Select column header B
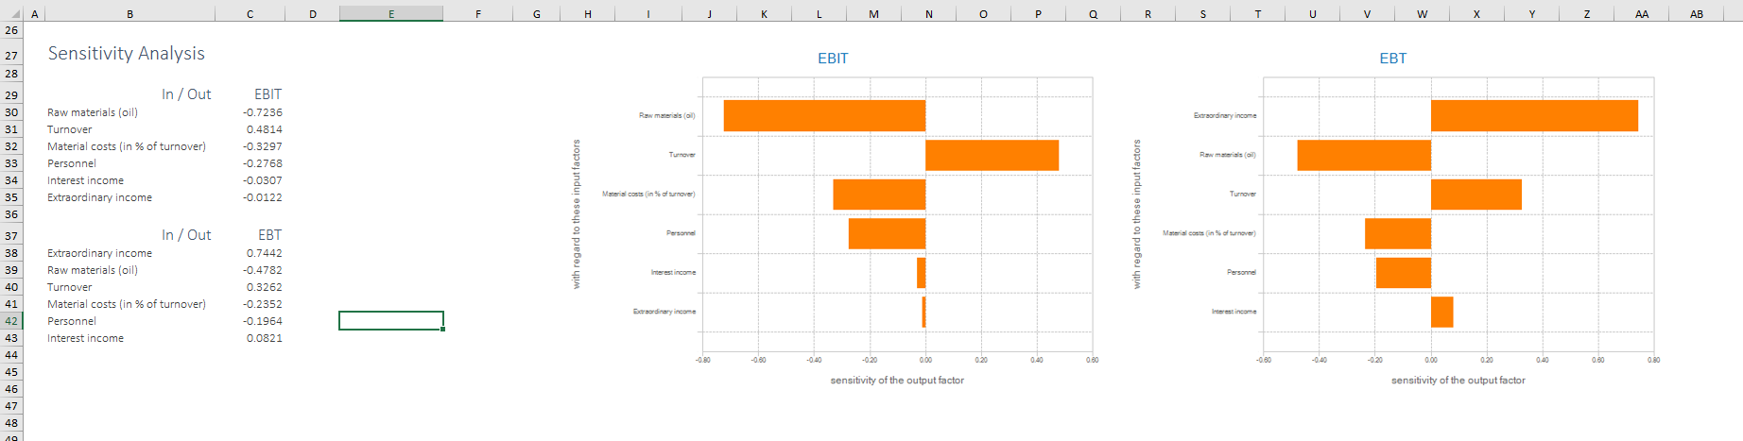Image resolution: width=1743 pixels, height=441 pixels. (x=129, y=13)
